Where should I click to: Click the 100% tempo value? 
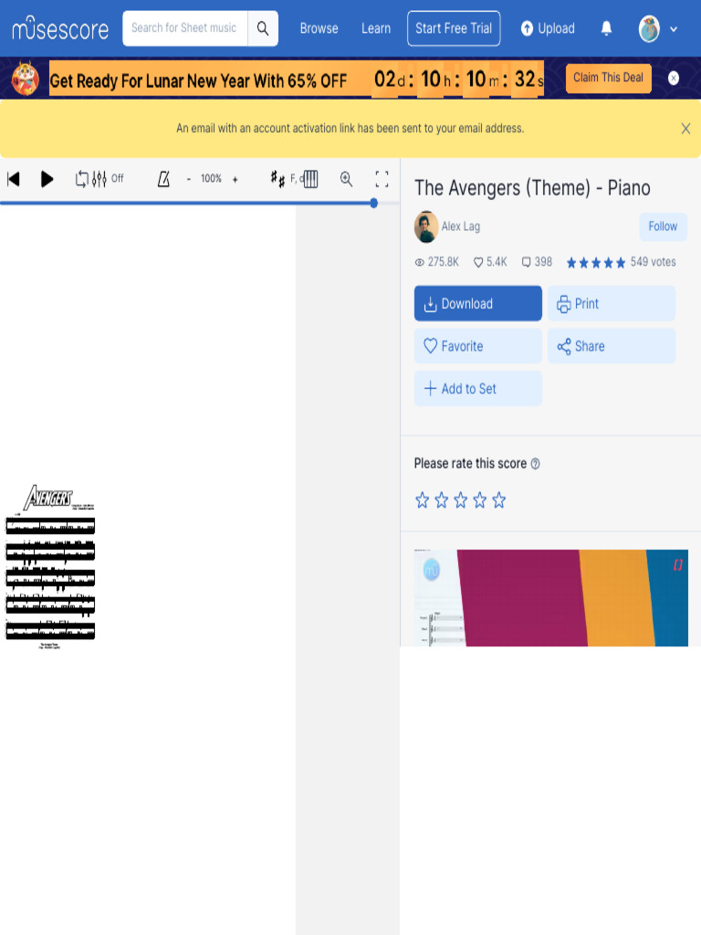point(211,178)
